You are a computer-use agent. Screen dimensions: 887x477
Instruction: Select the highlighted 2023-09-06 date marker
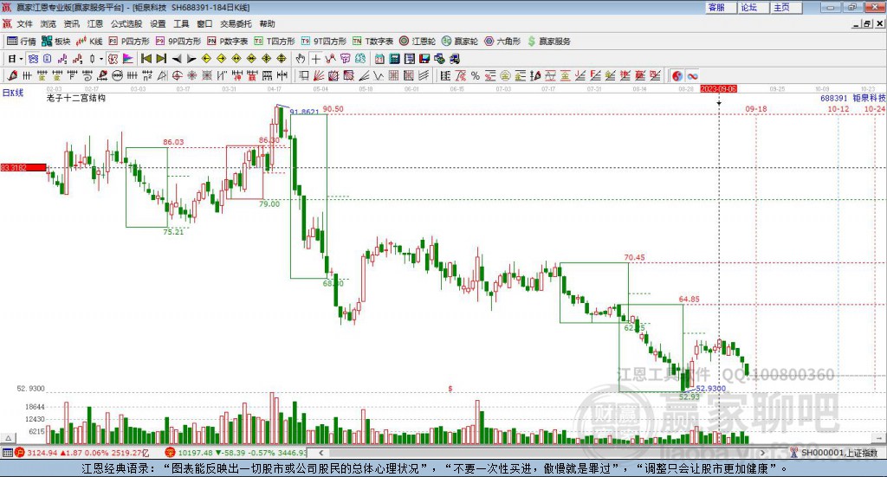coord(718,88)
